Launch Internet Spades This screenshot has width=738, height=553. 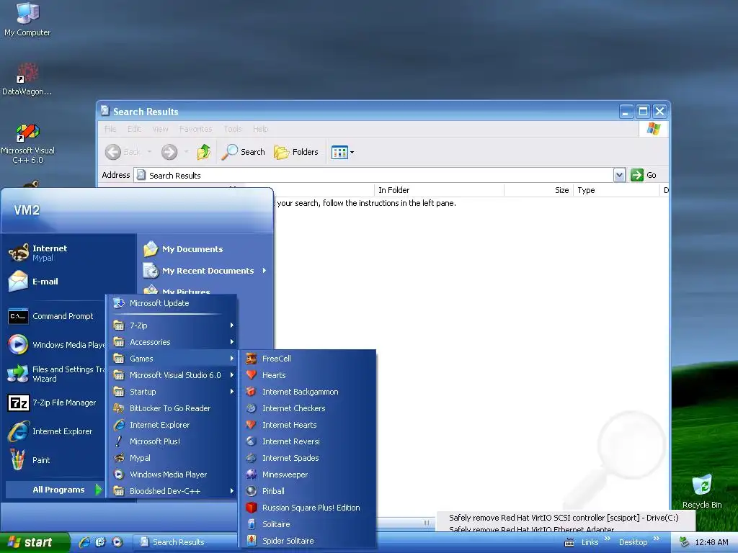307,457
